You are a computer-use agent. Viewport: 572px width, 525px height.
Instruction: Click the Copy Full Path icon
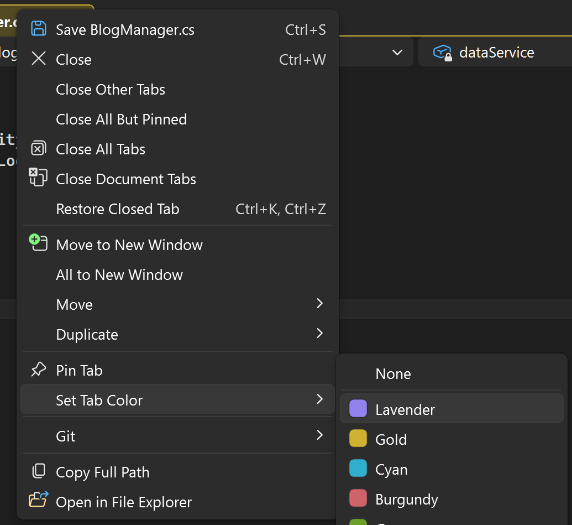coord(38,471)
